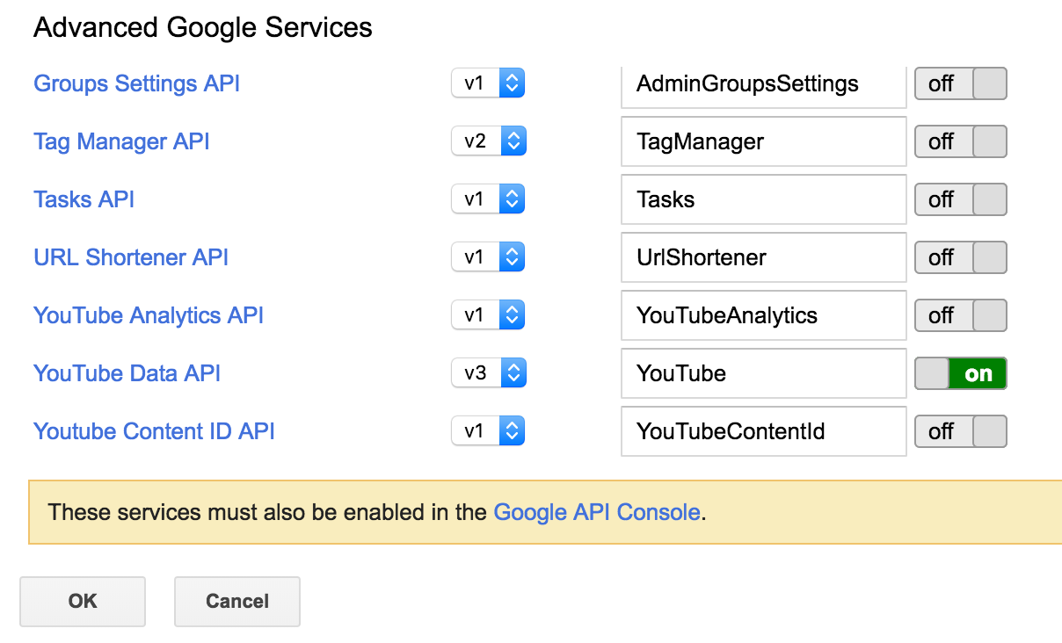Viewport: 1062px width, 643px height.
Task: Dismiss the dialog with Cancel
Action: click(237, 602)
